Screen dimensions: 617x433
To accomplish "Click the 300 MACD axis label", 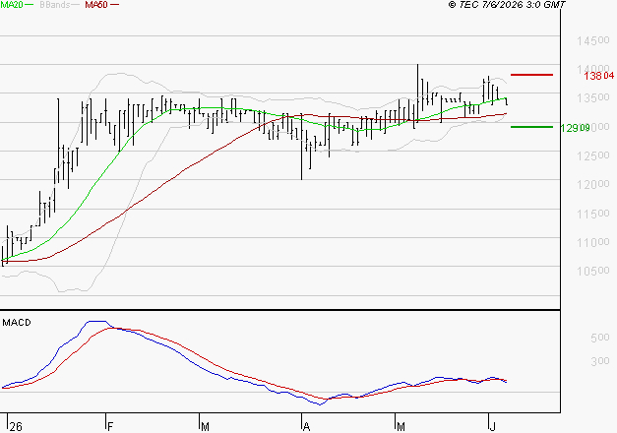I will [599, 361].
